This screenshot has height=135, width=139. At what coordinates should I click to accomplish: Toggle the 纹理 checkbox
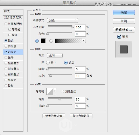pyautogui.click(x=10, y=35)
